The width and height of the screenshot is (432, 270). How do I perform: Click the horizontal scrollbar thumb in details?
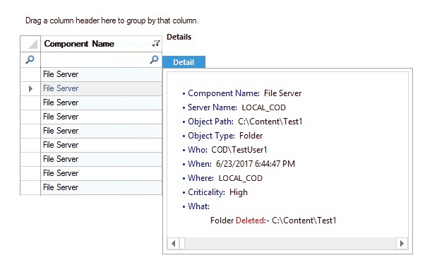tap(182, 244)
